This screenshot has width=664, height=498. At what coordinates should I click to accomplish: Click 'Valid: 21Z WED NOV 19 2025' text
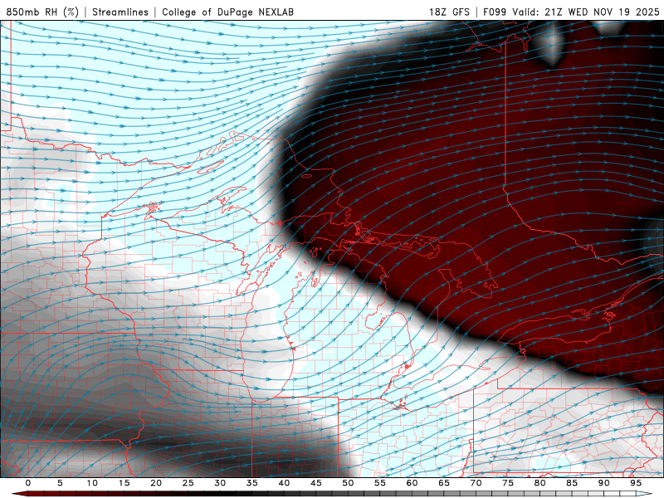(x=586, y=12)
